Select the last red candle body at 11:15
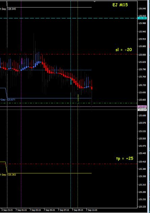The width and height of the screenshot is (150, 213). tap(92, 88)
